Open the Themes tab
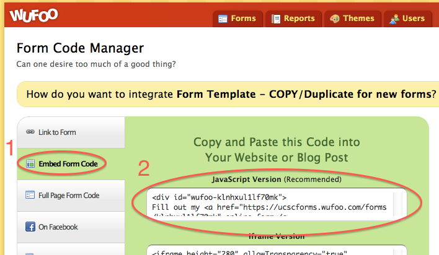439x255 pixels. [x=352, y=19]
